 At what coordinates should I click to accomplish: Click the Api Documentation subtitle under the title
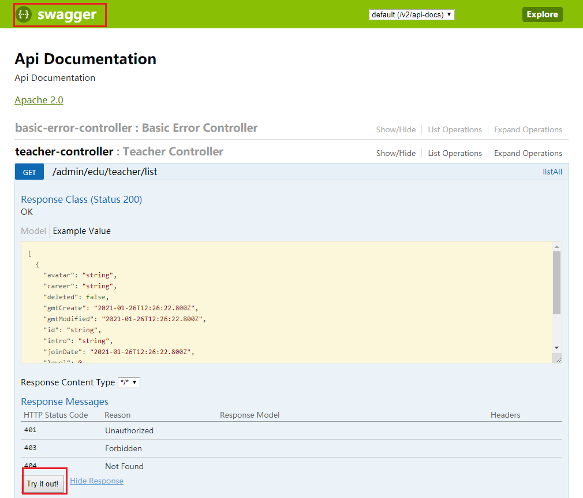click(x=55, y=78)
